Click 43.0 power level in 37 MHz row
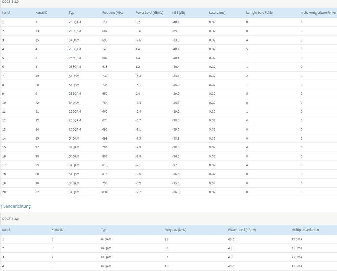Viewport: 337px width, 271px height. coord(231,257)
